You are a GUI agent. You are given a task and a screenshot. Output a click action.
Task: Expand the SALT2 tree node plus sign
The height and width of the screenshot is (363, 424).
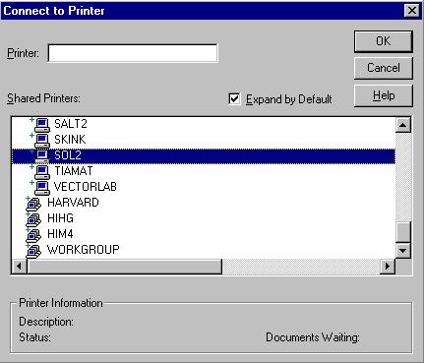coord(31,120)
